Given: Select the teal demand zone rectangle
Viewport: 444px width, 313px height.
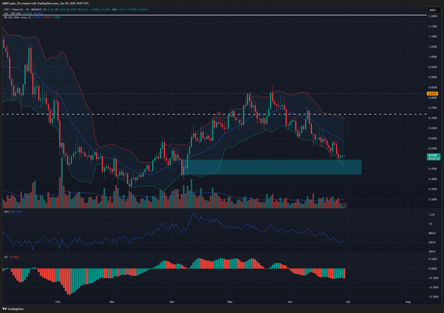Looking at the screenshot, I should click(272, 167).
